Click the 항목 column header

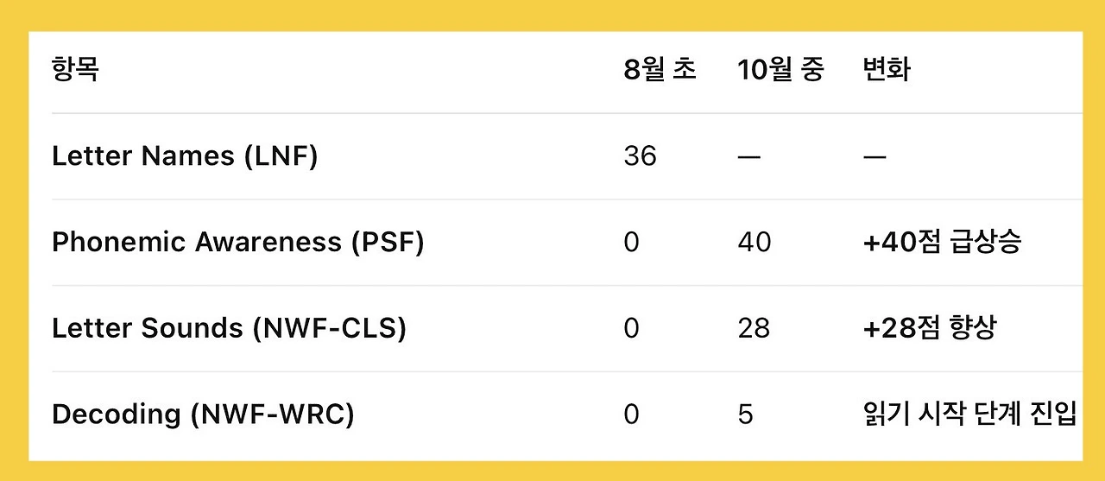(x=75, y=69)
